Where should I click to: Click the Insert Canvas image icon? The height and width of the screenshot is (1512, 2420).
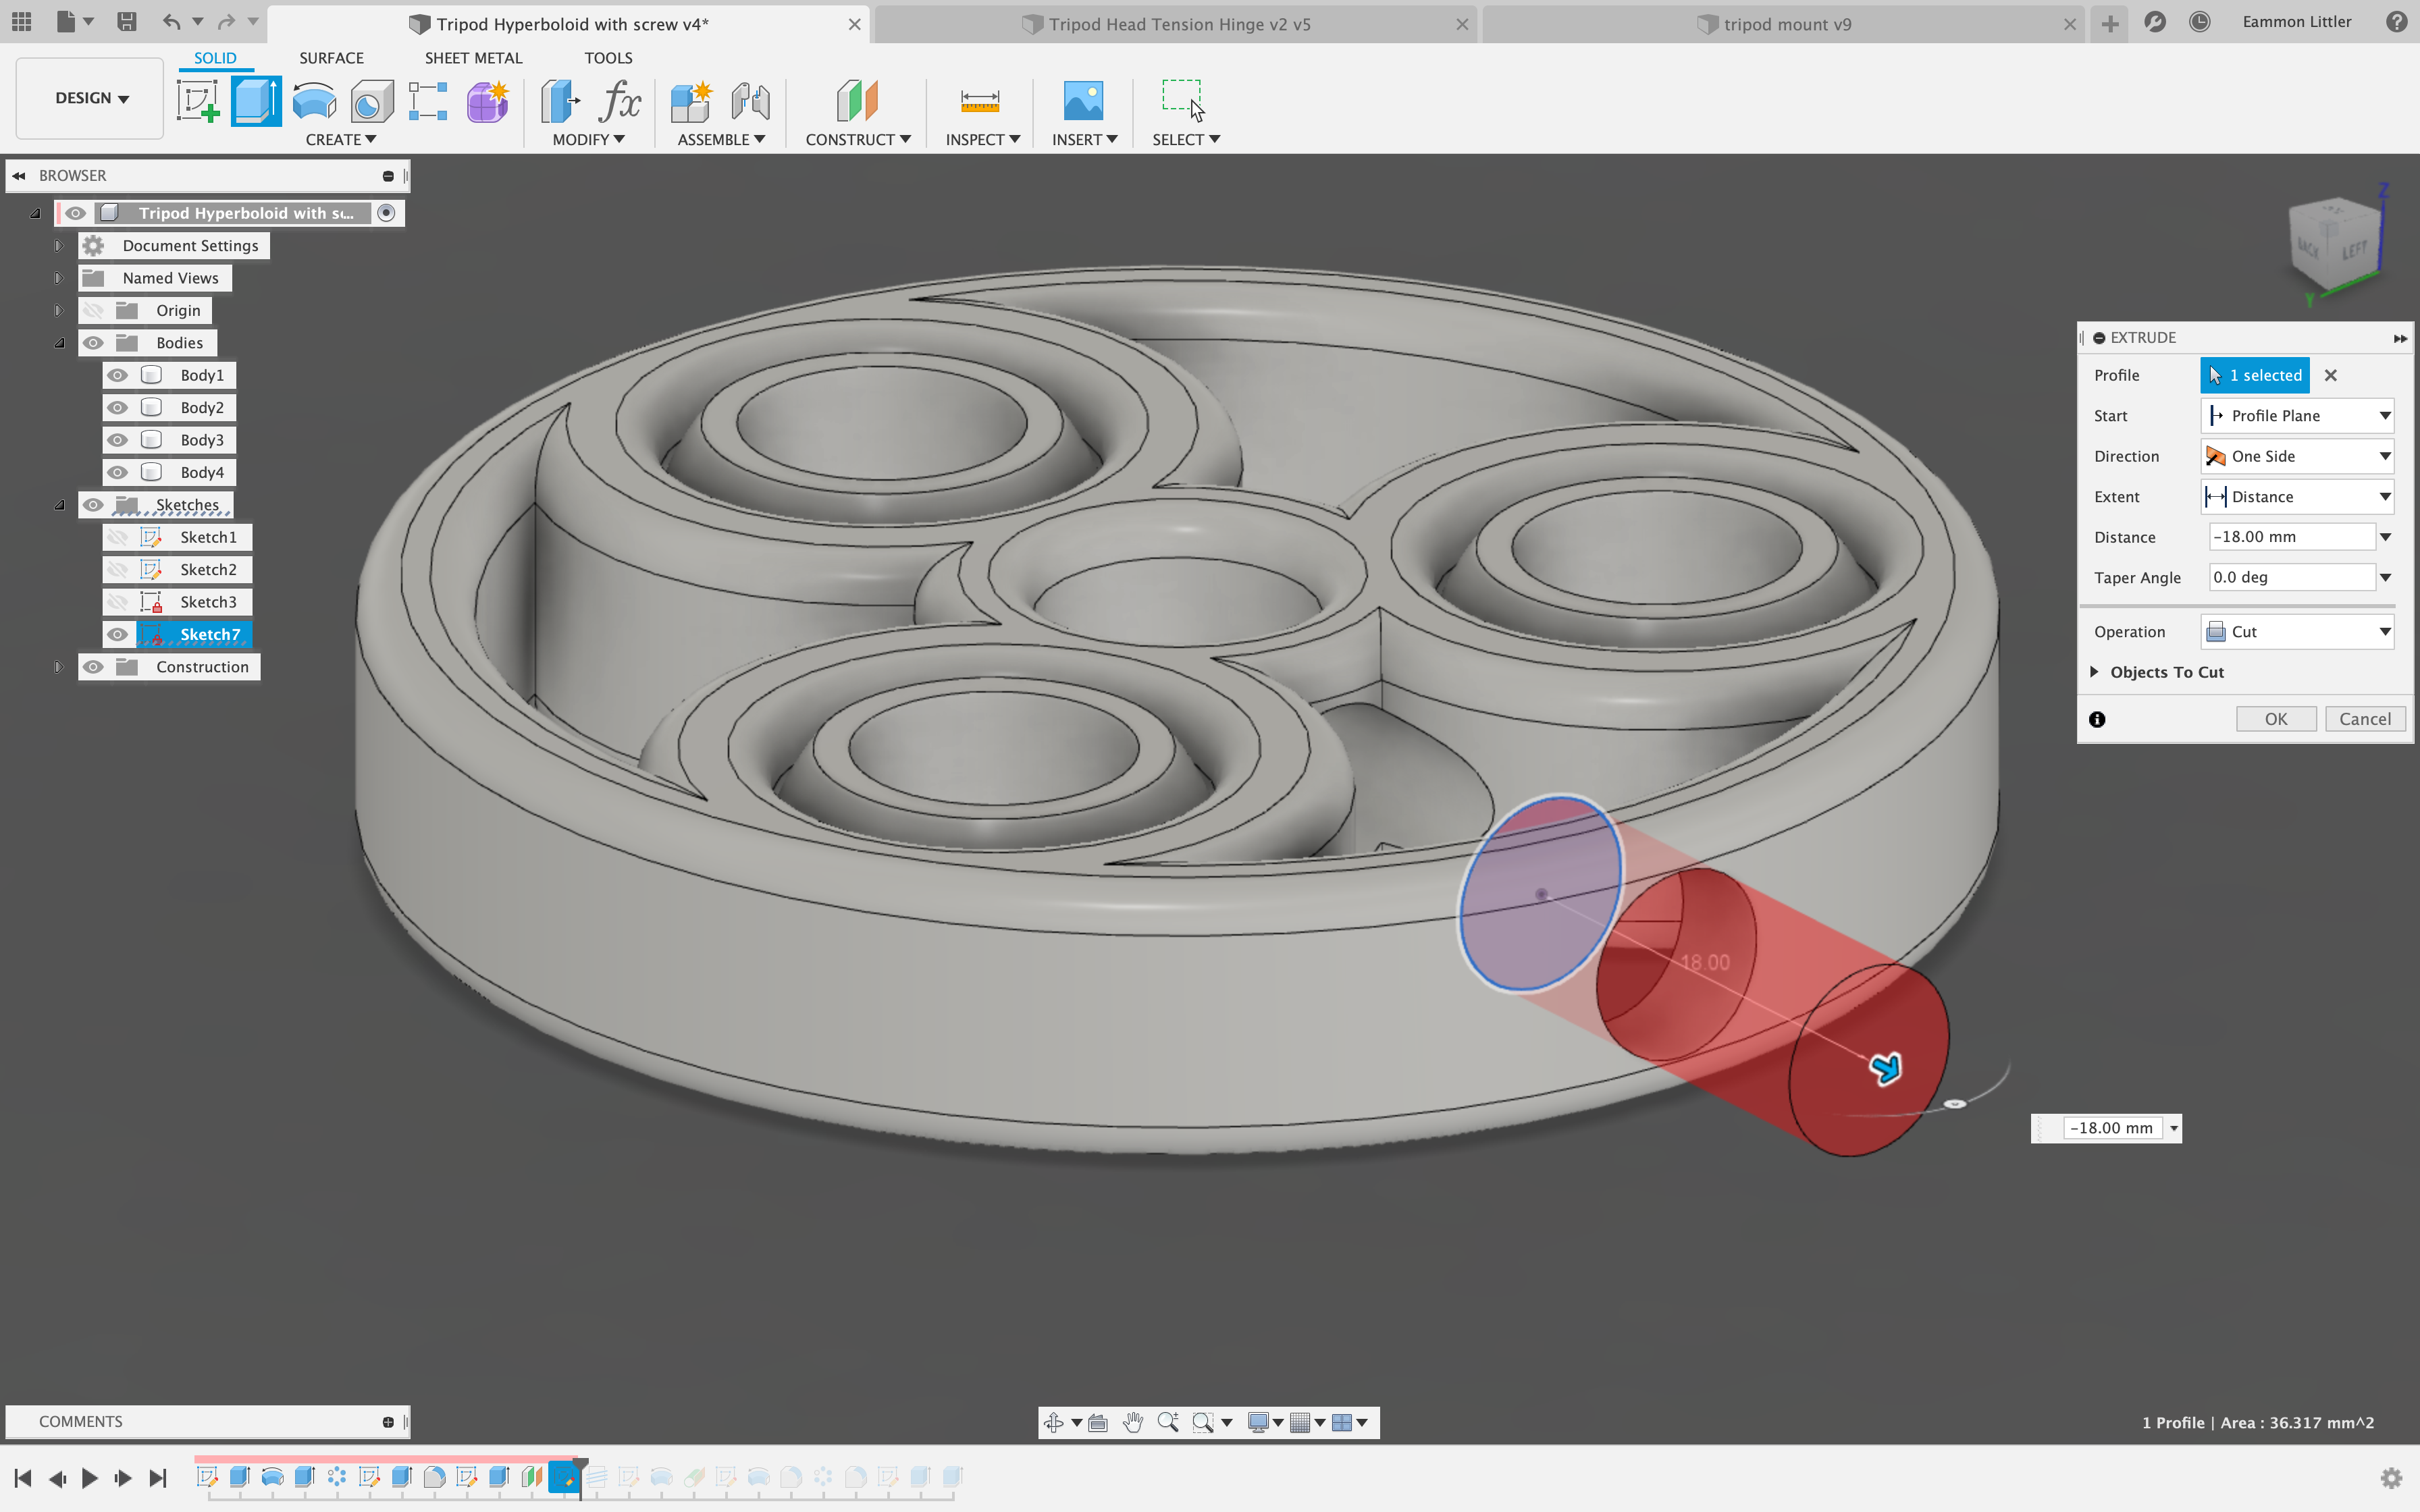[x=1083, y=100]
